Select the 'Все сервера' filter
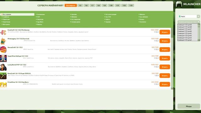Image resolution: width=201 pixels, height=113 pixels. pyautogui.click(x=17, y=14)
